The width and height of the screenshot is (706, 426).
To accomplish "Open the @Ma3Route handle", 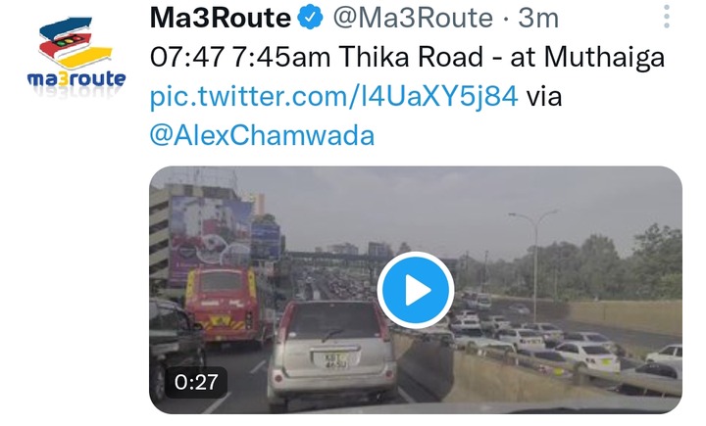I will 413,18.
